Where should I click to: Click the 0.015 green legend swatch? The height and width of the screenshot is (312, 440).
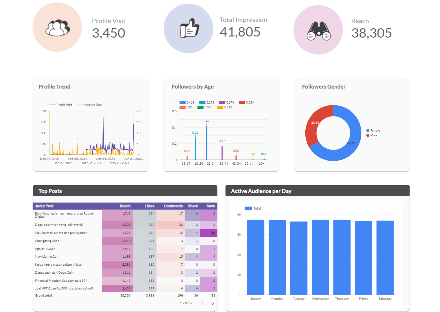(200, 107)
